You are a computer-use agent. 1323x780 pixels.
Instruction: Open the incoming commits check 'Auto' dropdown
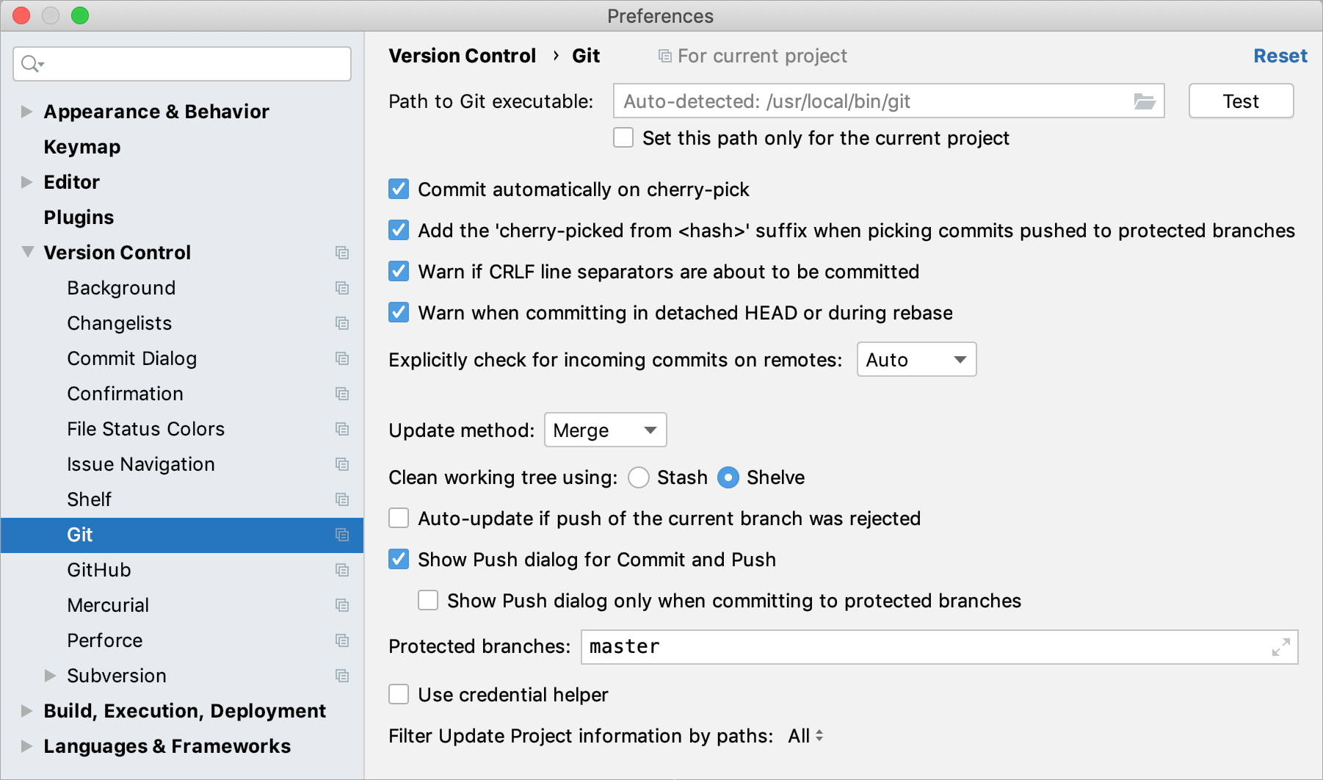(x=916, y=360)
